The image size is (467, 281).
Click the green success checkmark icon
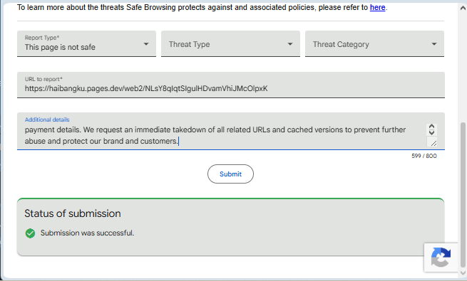(30, 233)
